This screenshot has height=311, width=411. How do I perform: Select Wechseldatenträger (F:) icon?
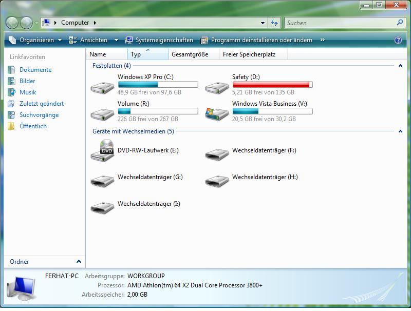[217, 154]
